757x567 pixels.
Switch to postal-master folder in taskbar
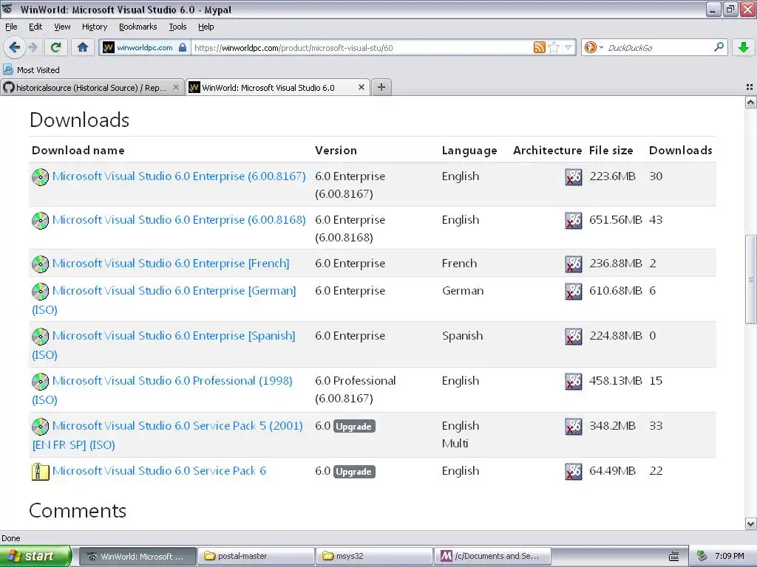pos(256,557)
